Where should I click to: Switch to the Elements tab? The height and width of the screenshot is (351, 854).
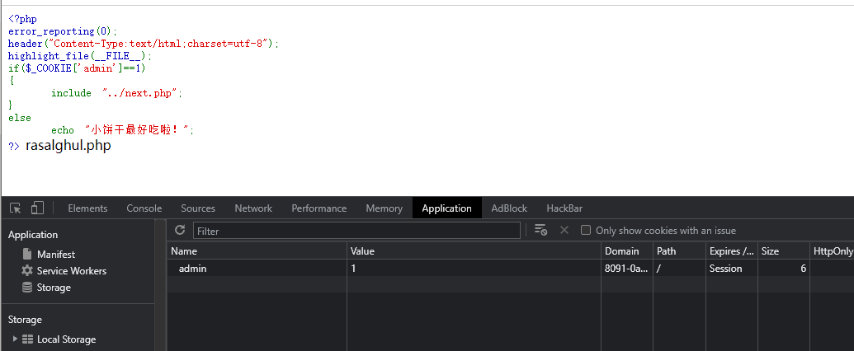[87, 208]
